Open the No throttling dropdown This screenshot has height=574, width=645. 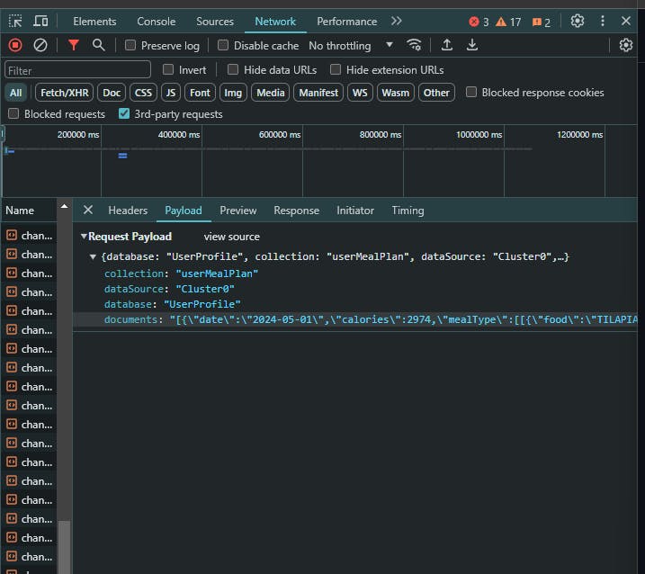[x=351, y=46]
